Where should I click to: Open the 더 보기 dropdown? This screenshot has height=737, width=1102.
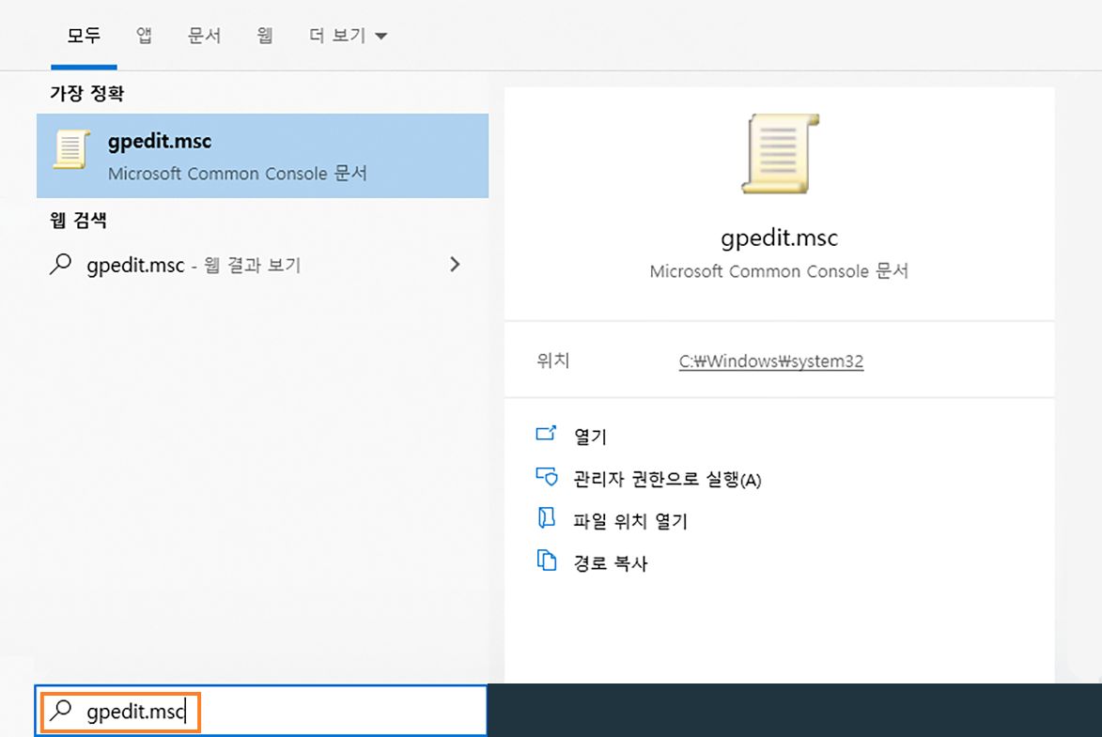(x=348, y=35)
